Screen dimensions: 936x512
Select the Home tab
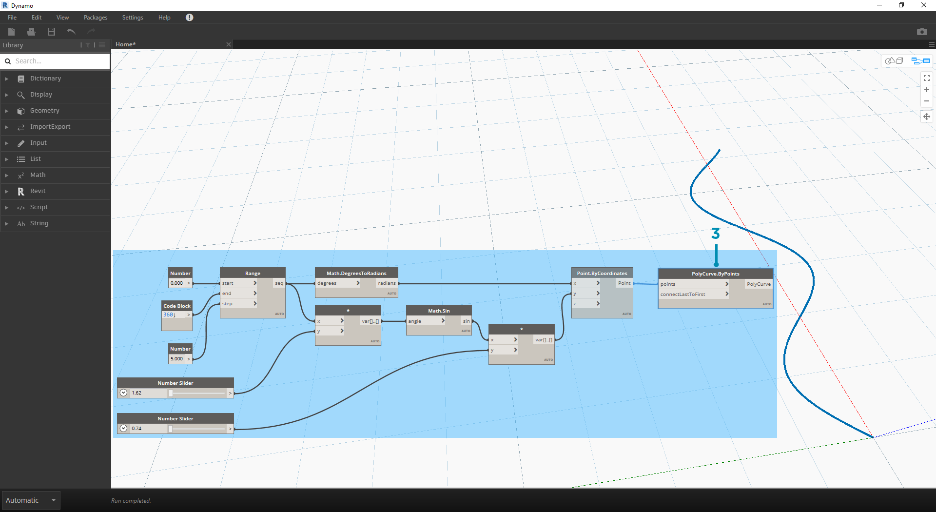(125, 44)
